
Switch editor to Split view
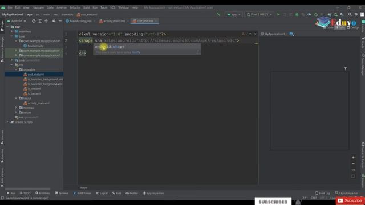pyautogui.click(x=340, y=27)
